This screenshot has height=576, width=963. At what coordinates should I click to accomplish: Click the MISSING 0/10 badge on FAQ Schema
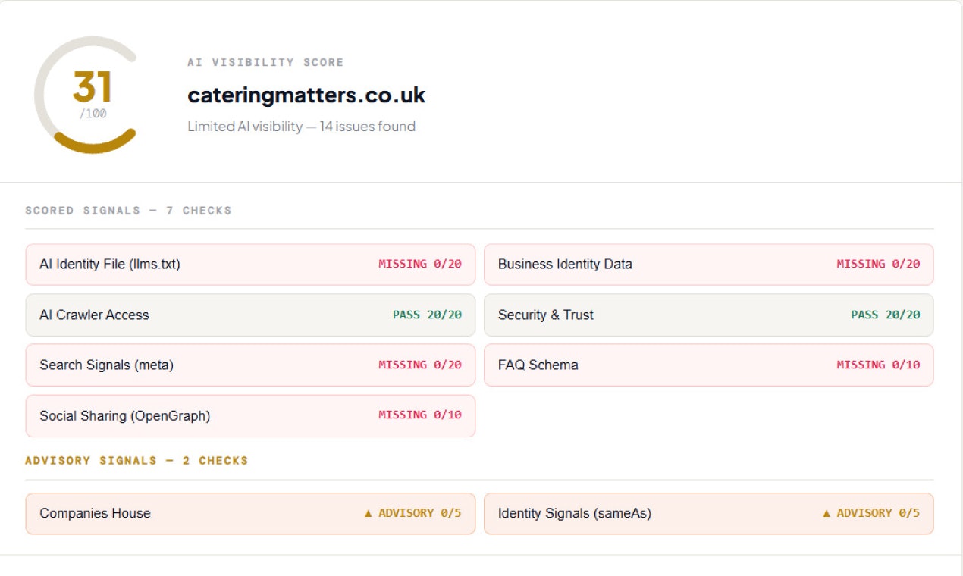pyautogui.click(x=878, y=365)
